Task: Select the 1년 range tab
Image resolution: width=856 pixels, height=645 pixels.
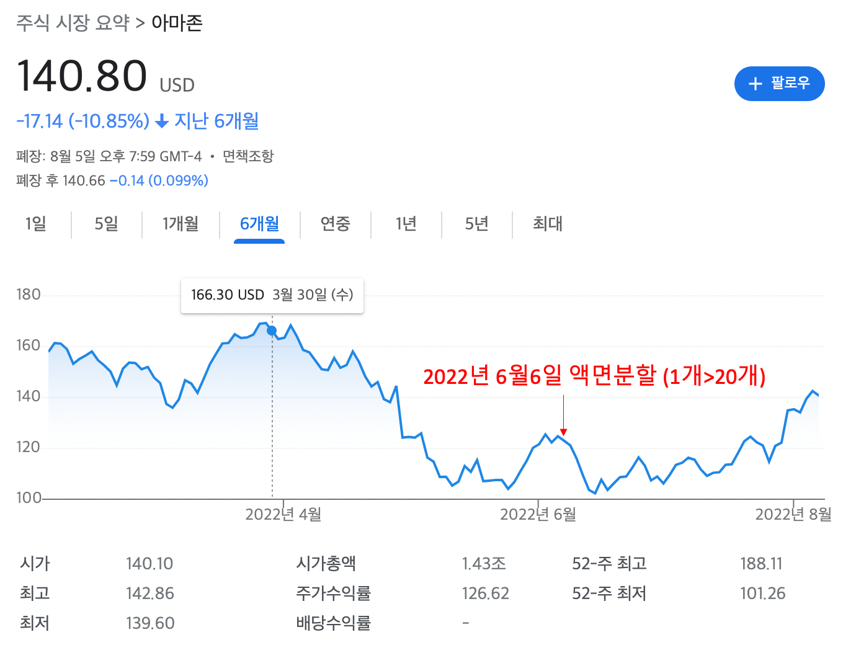Action: pos(406,223)
